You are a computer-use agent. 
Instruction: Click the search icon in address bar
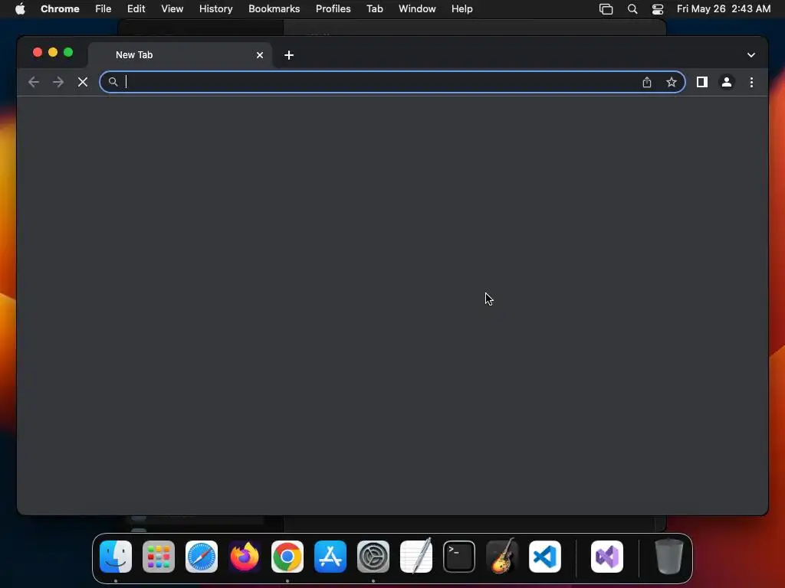[113, 81]
